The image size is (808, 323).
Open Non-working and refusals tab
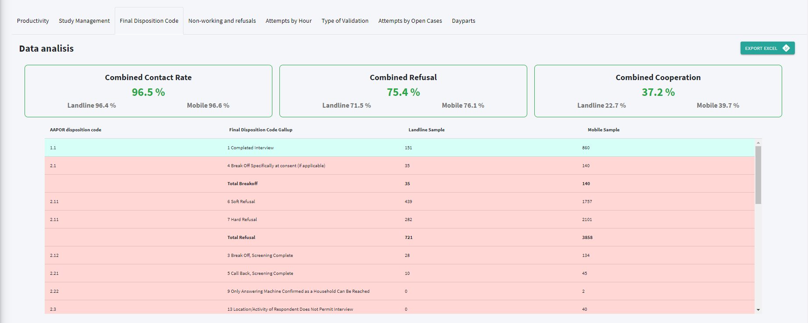coord(222,21)
